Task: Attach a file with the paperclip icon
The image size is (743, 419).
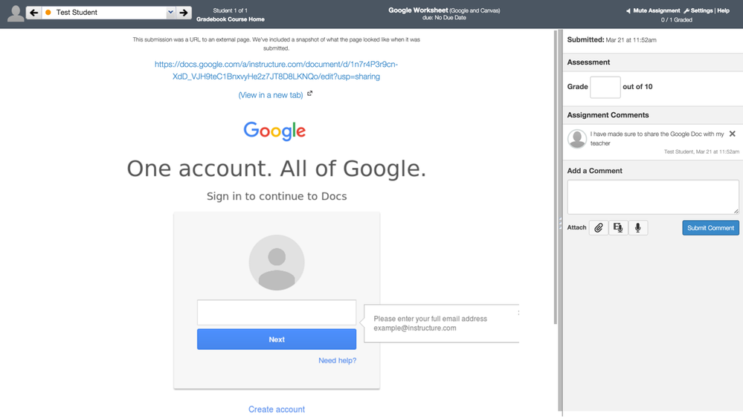Action: [599, 228]
